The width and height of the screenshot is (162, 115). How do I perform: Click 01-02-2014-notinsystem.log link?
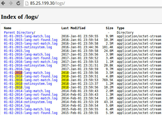point(28,102)
